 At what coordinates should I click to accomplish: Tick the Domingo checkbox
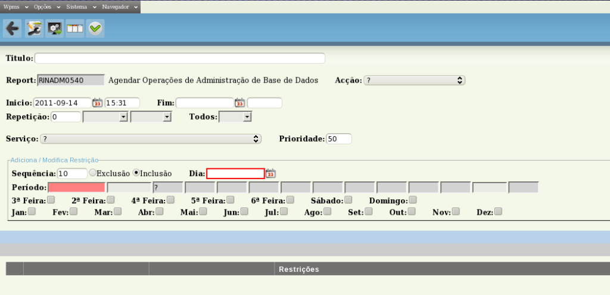(413, 199)
